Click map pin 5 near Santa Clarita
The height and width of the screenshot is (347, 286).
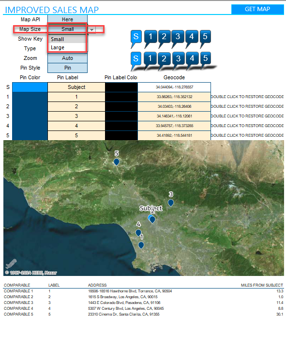(x=116, y=162)
